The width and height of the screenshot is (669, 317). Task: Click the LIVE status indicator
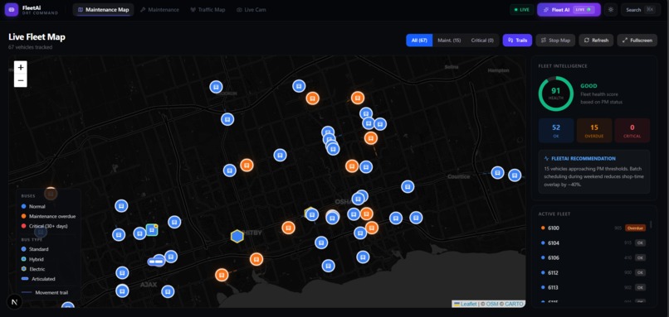[522, 10]
